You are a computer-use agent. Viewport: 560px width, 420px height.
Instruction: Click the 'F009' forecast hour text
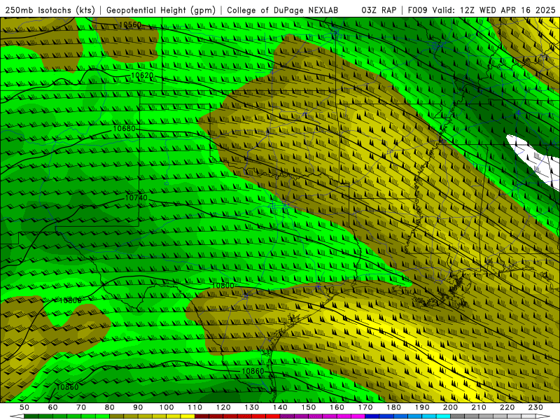click(418, 10)
